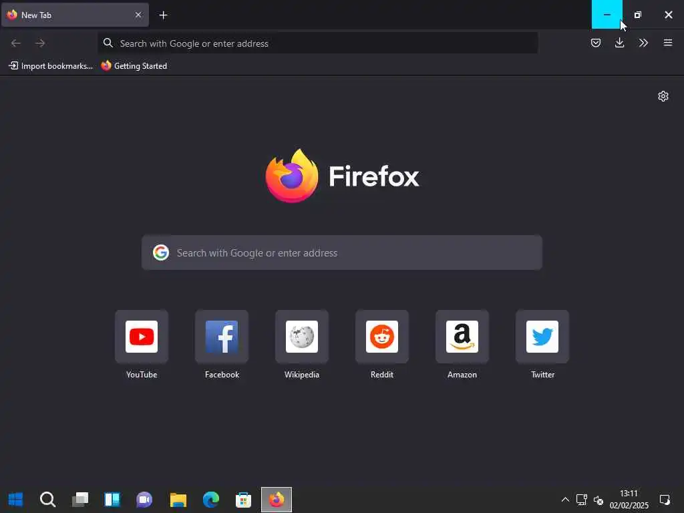Image resolution: width=684 pixels, height=513 pixels.
Task: Open Task View on taskbar
Action: (80, 500)
